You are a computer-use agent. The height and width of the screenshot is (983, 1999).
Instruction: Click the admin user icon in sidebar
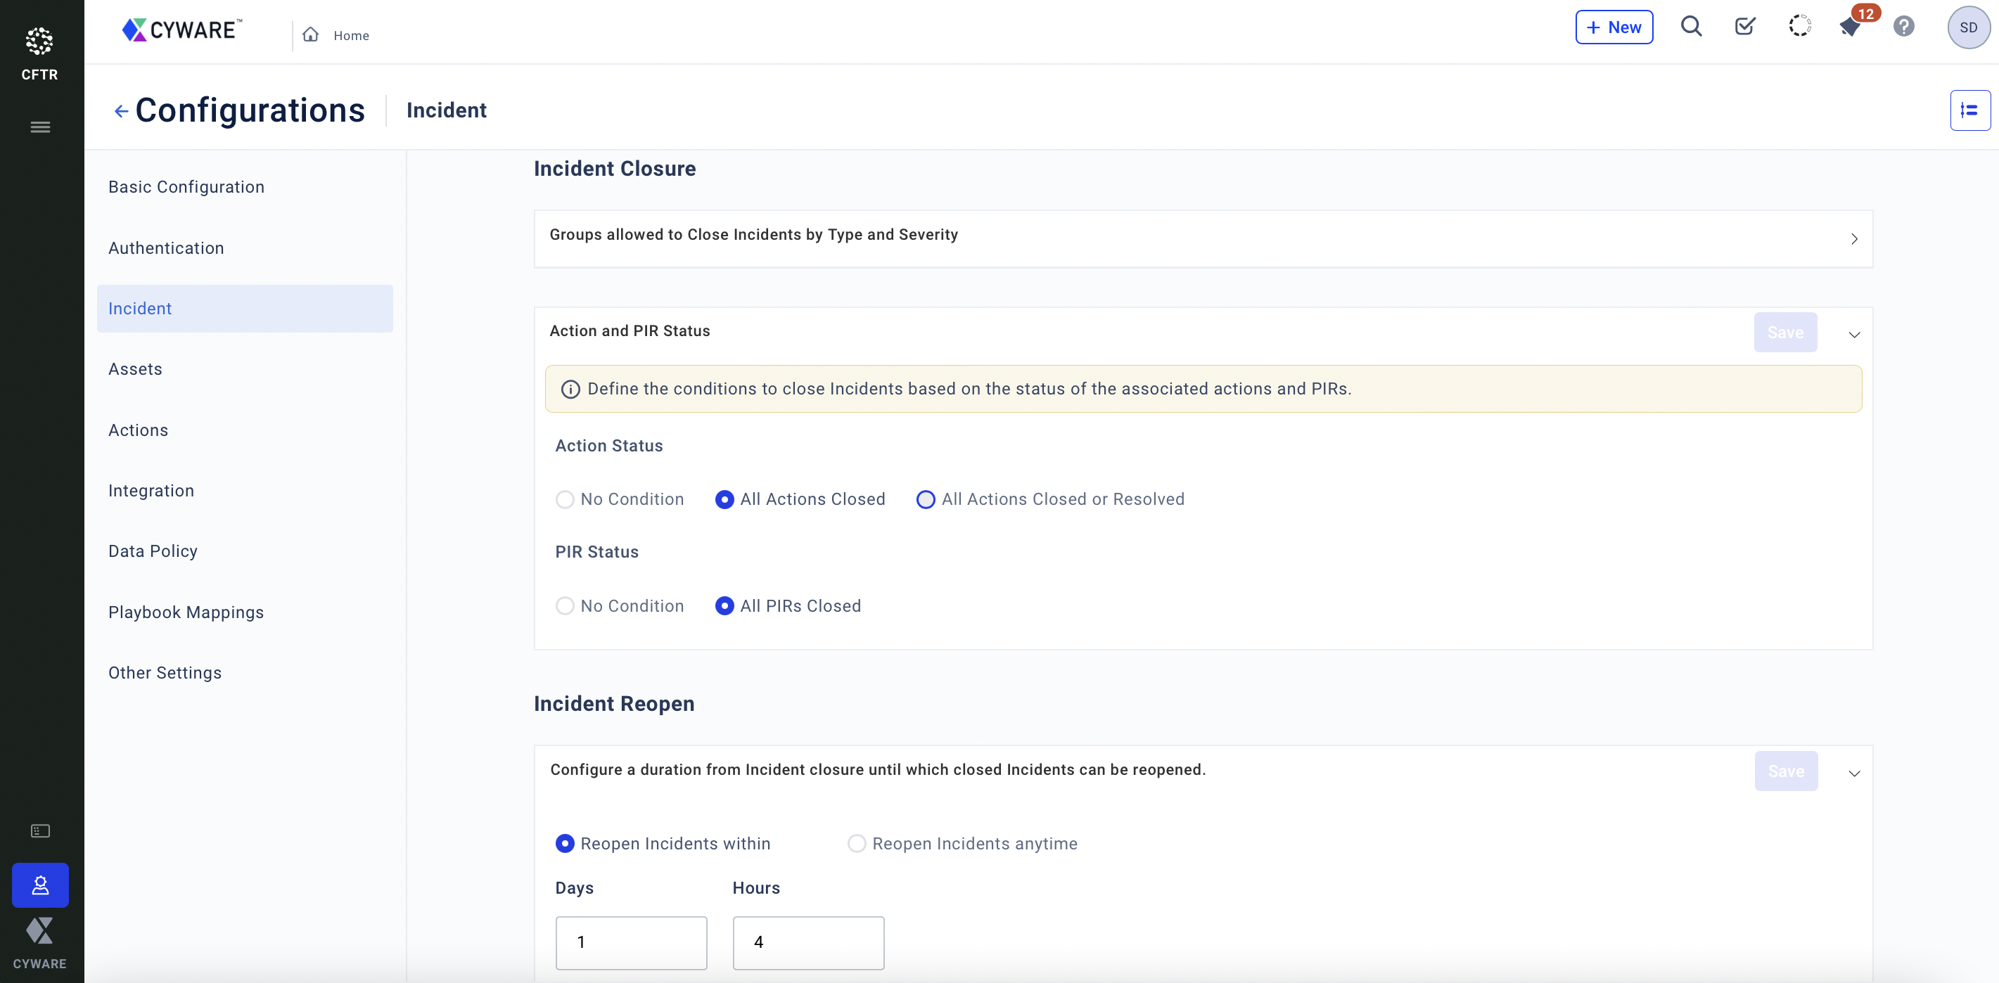tap(40, 885)
